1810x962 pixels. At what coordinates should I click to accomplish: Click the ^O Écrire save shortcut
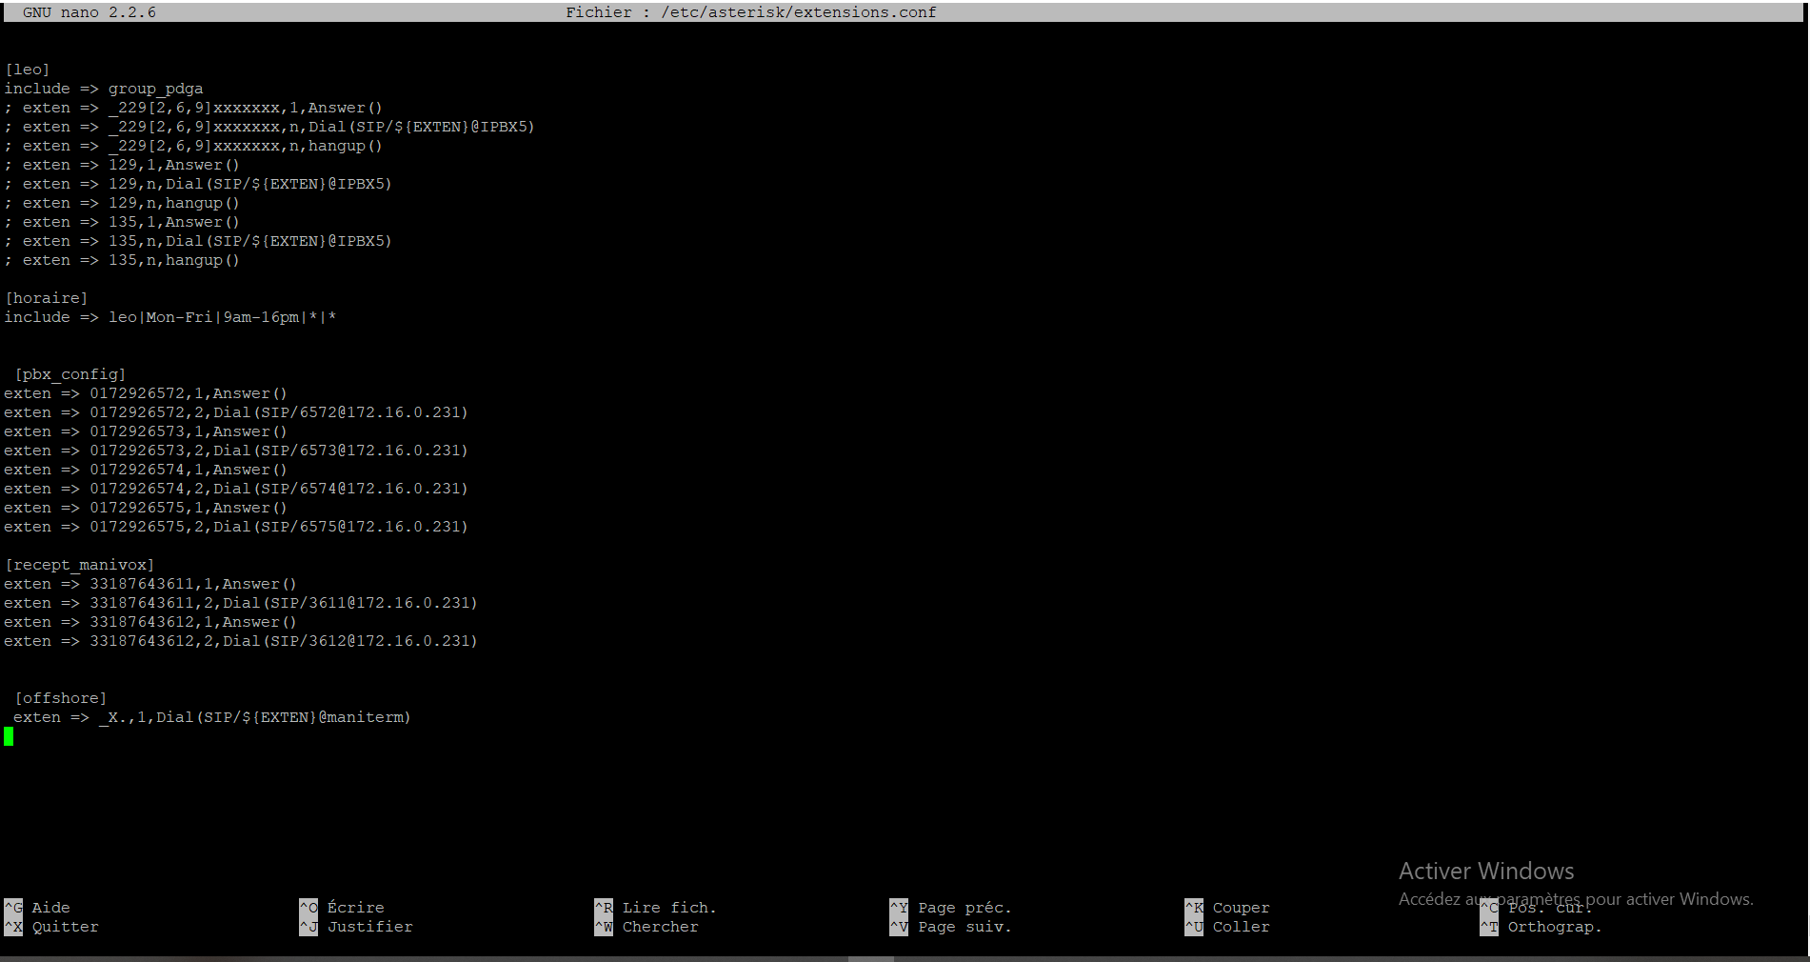343,908
